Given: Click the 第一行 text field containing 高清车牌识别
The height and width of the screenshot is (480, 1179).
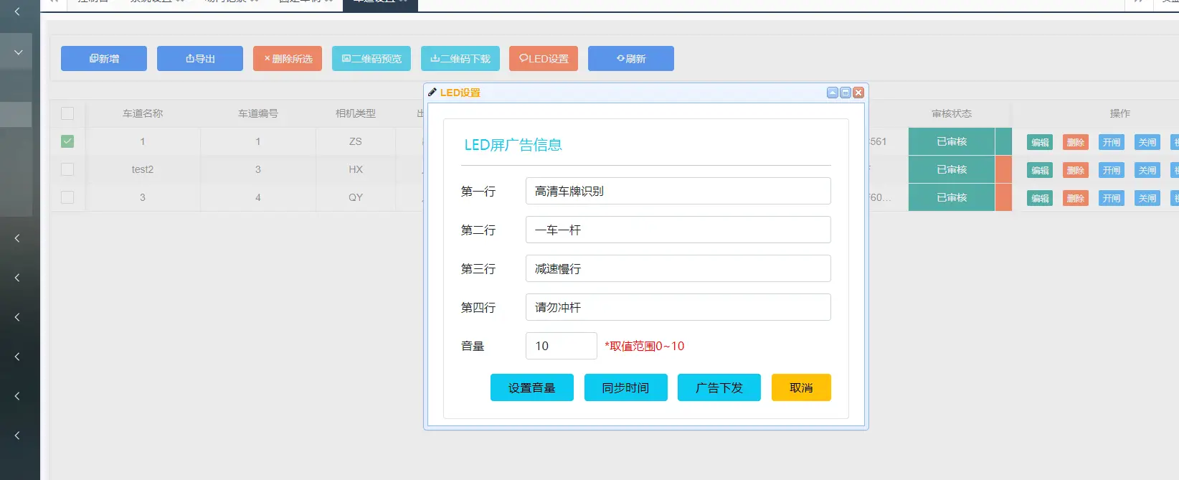Looking at the screenshot, I should tap(678, 191).
